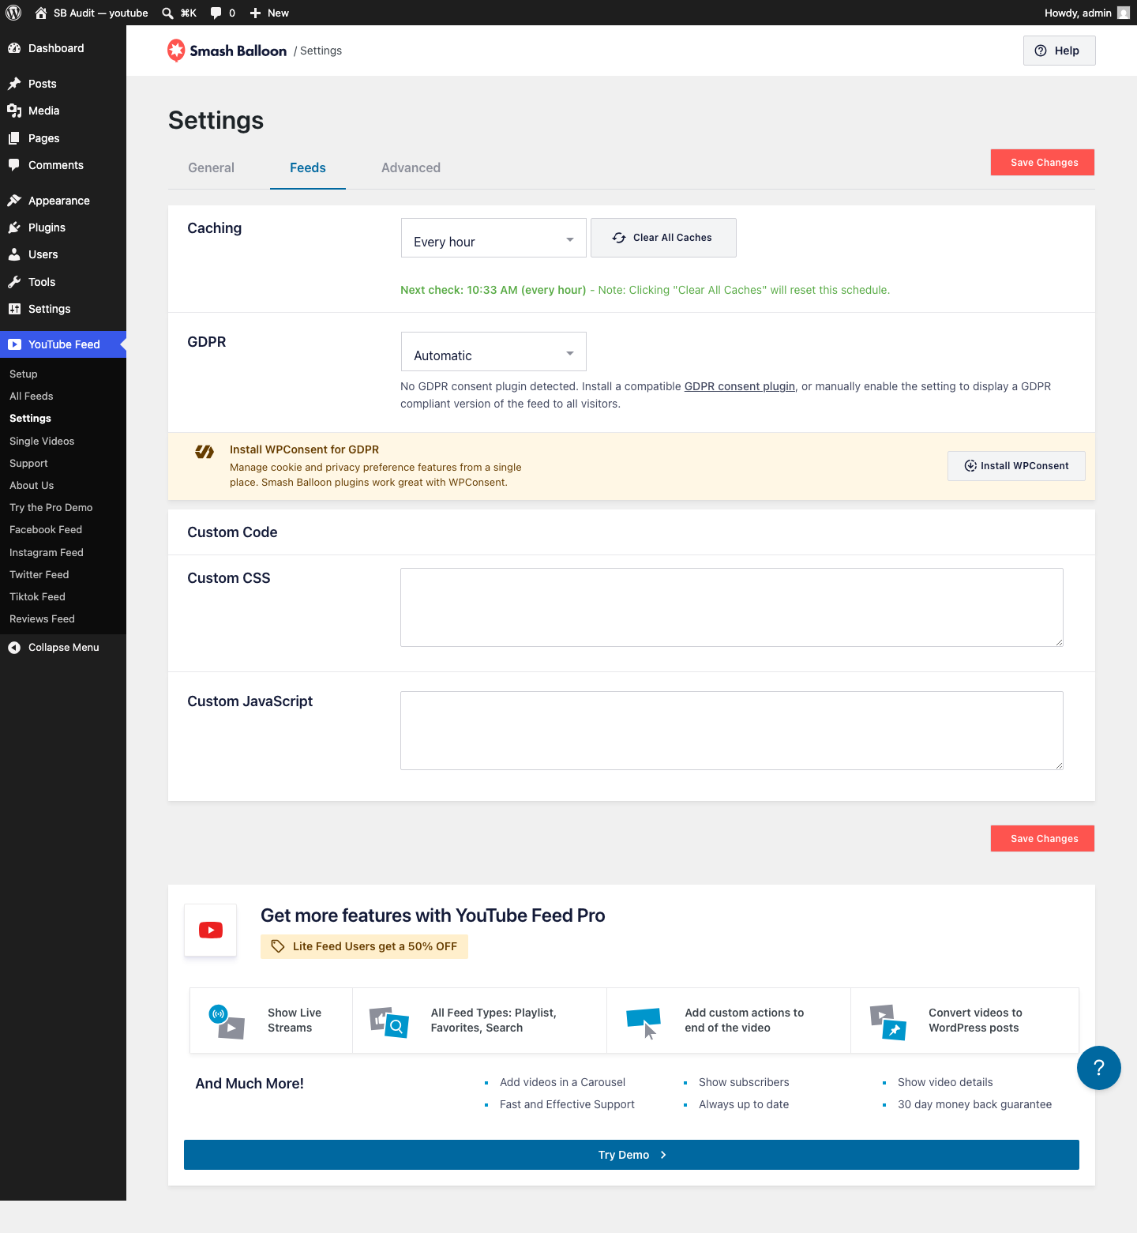The image size is (1137, 1233).
Task: Click the Settings submenu item under YouTube Feed
Action: click(x=30, y=418)
